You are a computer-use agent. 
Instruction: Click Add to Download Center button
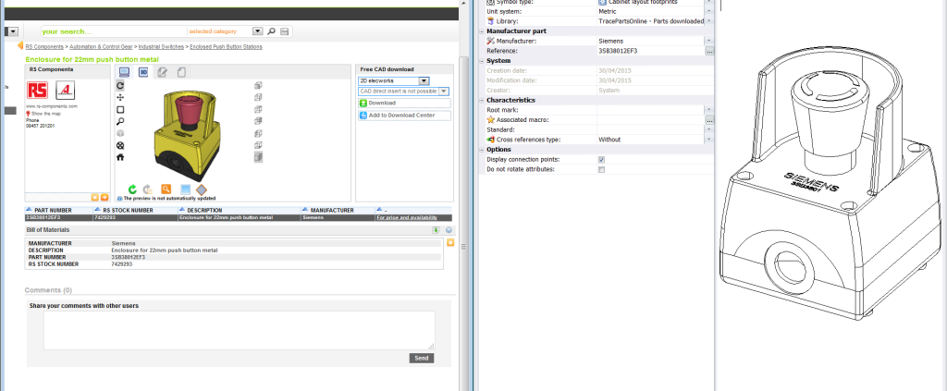point(404,116)
